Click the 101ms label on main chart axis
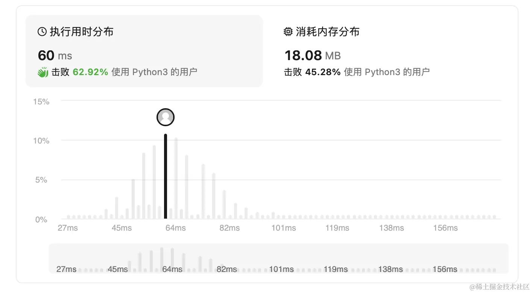 pos(284,228)
